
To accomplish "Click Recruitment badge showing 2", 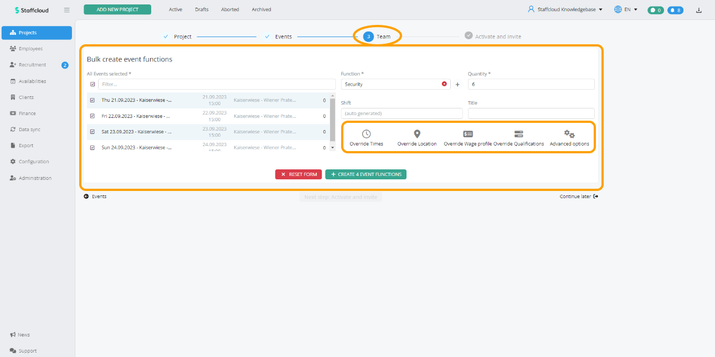I will 65,65.
